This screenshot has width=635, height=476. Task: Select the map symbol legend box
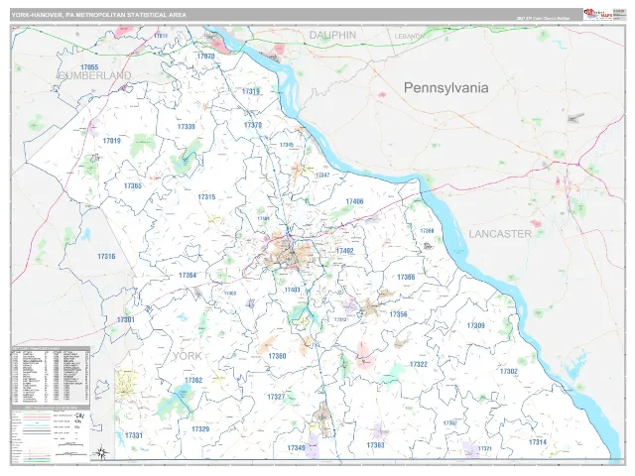tap(51, 433)
